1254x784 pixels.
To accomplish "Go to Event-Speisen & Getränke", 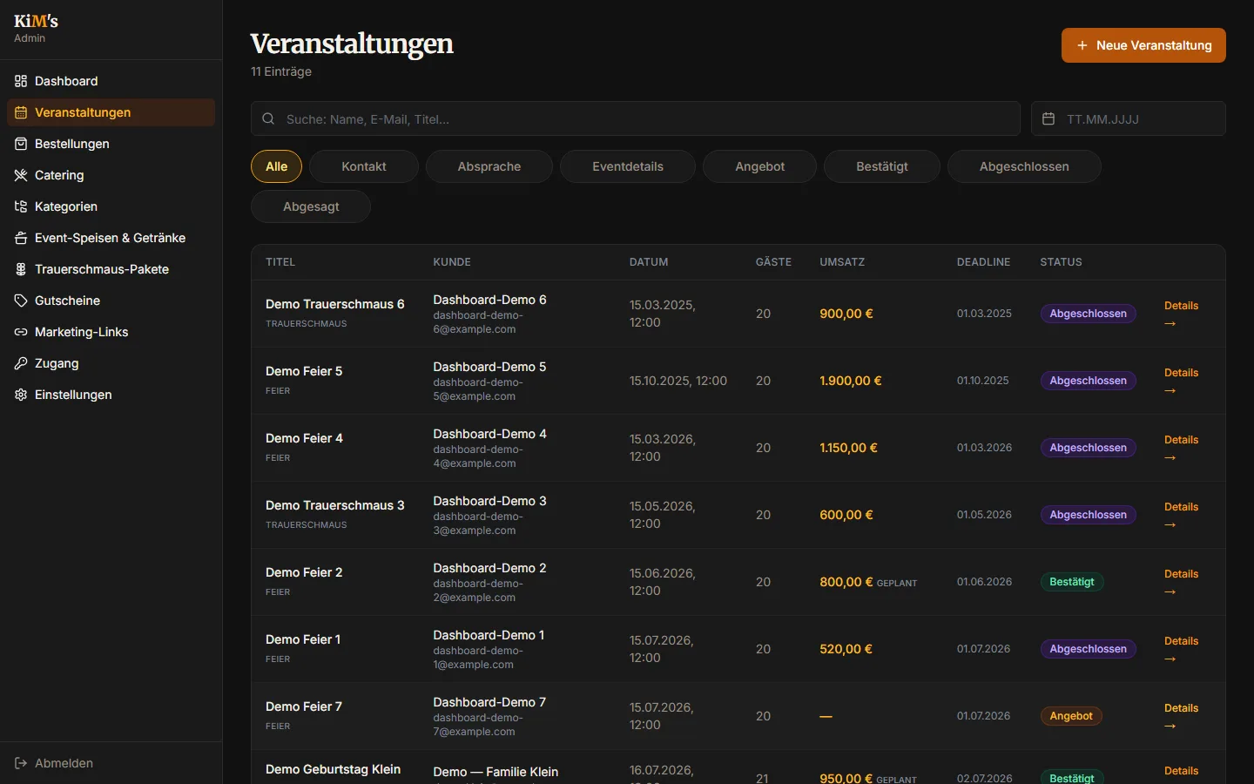I will [x=111, y=238].
